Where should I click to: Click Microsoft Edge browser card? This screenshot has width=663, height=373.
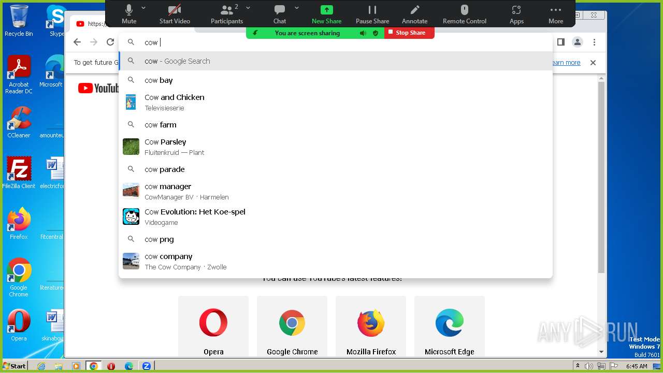tap(450, 326)
